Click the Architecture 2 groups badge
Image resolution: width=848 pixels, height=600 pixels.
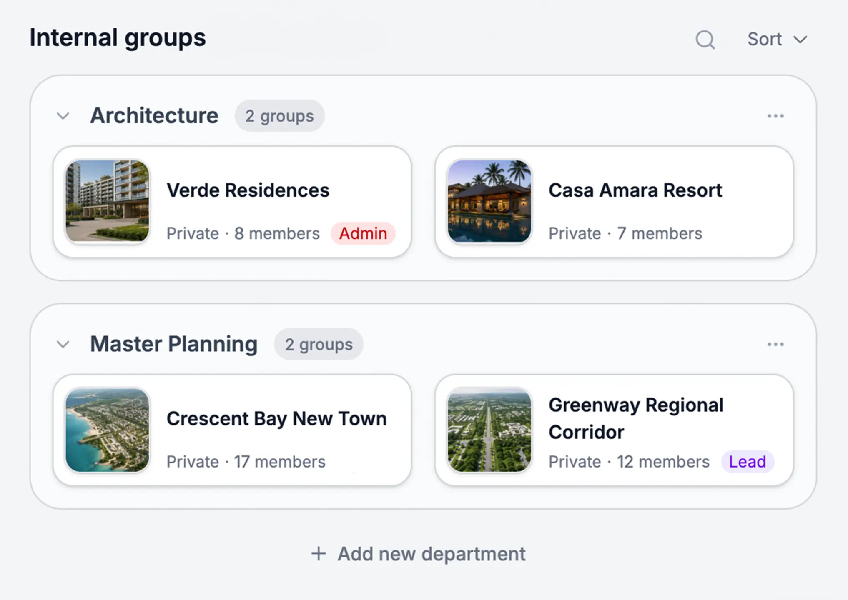(279, 116)
